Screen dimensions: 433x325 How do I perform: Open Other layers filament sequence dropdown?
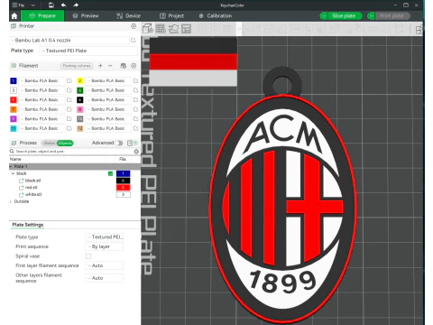[x=105, y=278]
